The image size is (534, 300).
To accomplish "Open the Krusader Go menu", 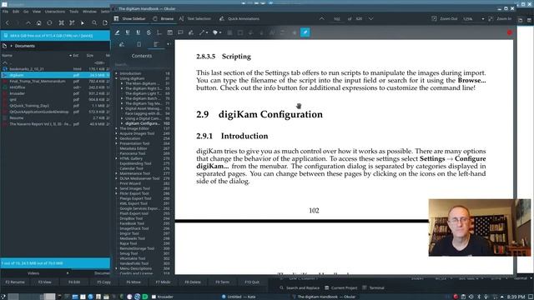I will pos(26,12).
